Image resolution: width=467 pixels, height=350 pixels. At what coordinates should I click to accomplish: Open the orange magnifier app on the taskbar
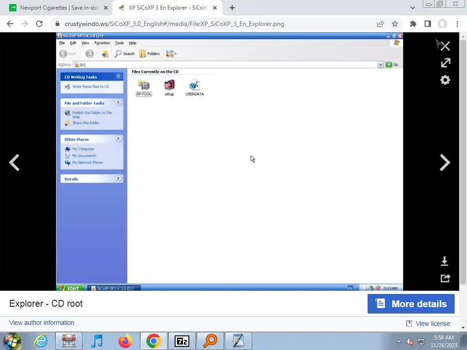210,341
